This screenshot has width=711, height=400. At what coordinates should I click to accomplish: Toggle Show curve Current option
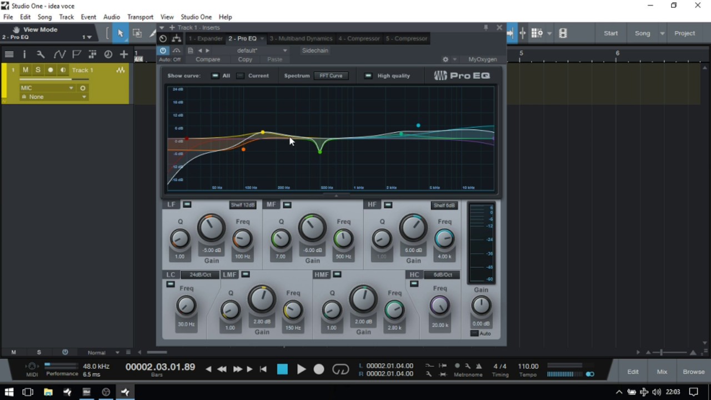[240, 76]
